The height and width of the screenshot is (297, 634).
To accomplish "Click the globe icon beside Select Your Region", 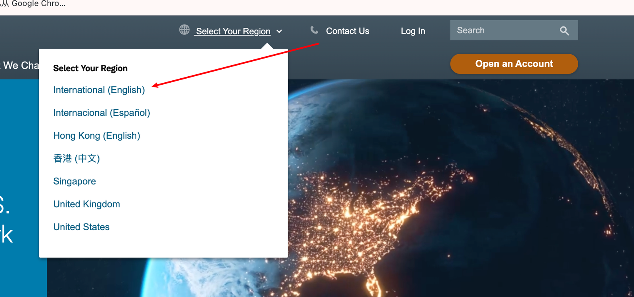I will click(184, 30).
